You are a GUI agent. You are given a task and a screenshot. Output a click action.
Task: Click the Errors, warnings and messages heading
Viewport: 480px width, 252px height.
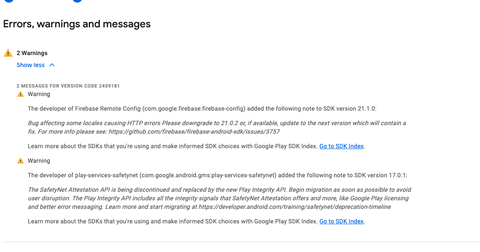coord(77,24)
